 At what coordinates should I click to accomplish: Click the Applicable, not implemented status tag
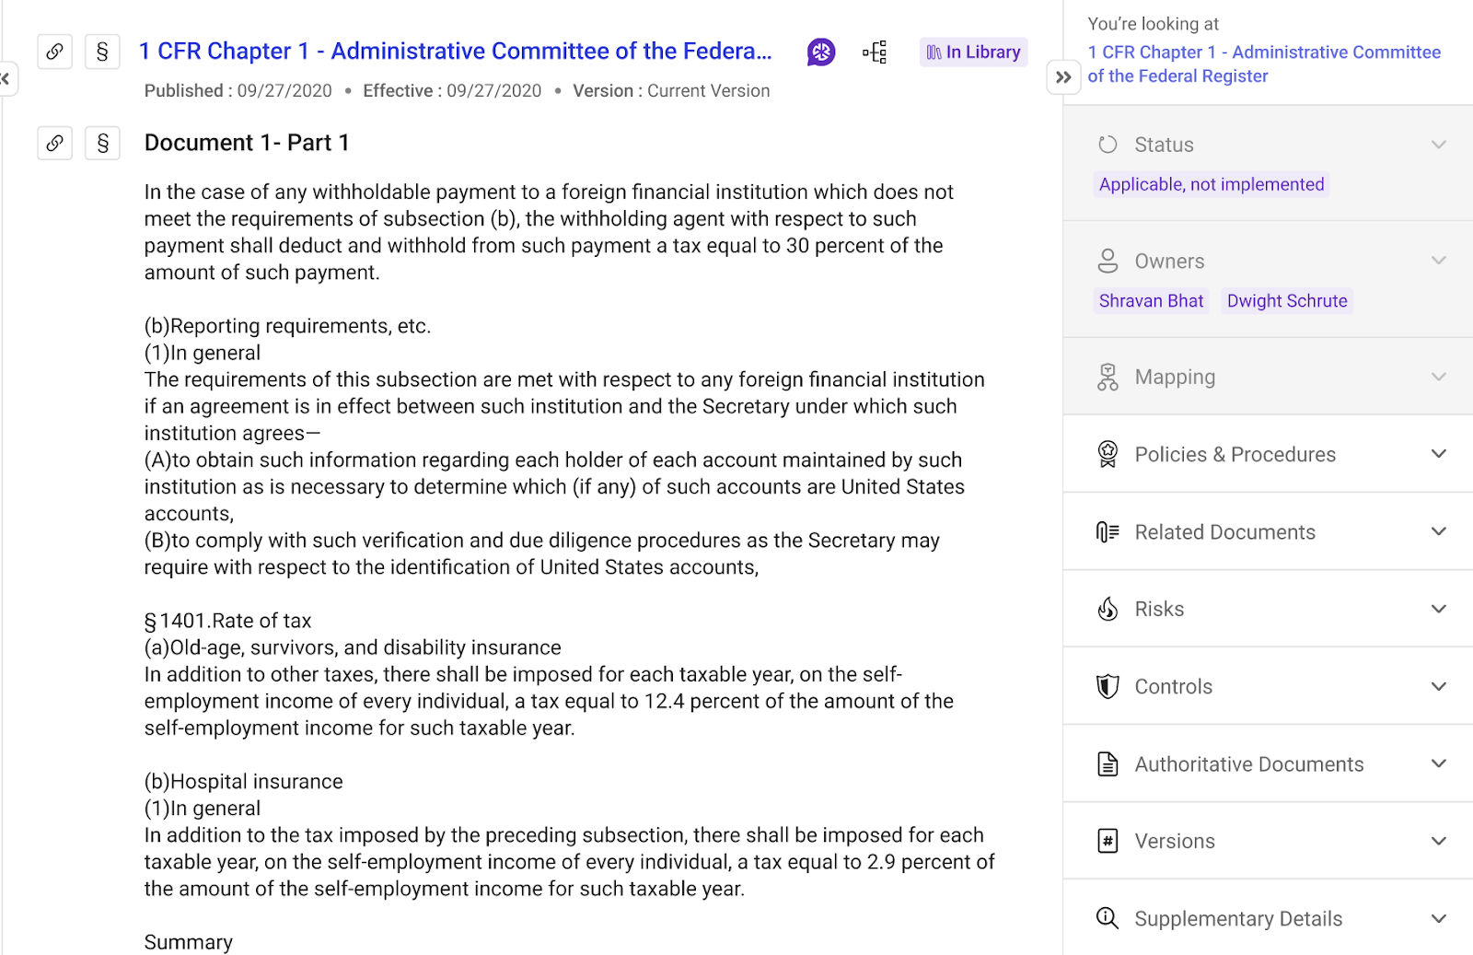pos(1211,184)
